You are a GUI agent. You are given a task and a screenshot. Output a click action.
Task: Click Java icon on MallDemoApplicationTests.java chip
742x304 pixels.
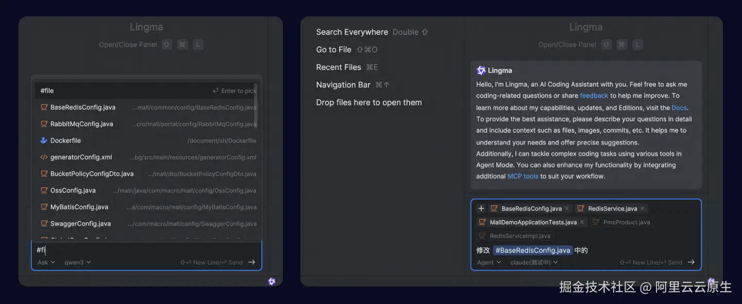pos(482,222)
